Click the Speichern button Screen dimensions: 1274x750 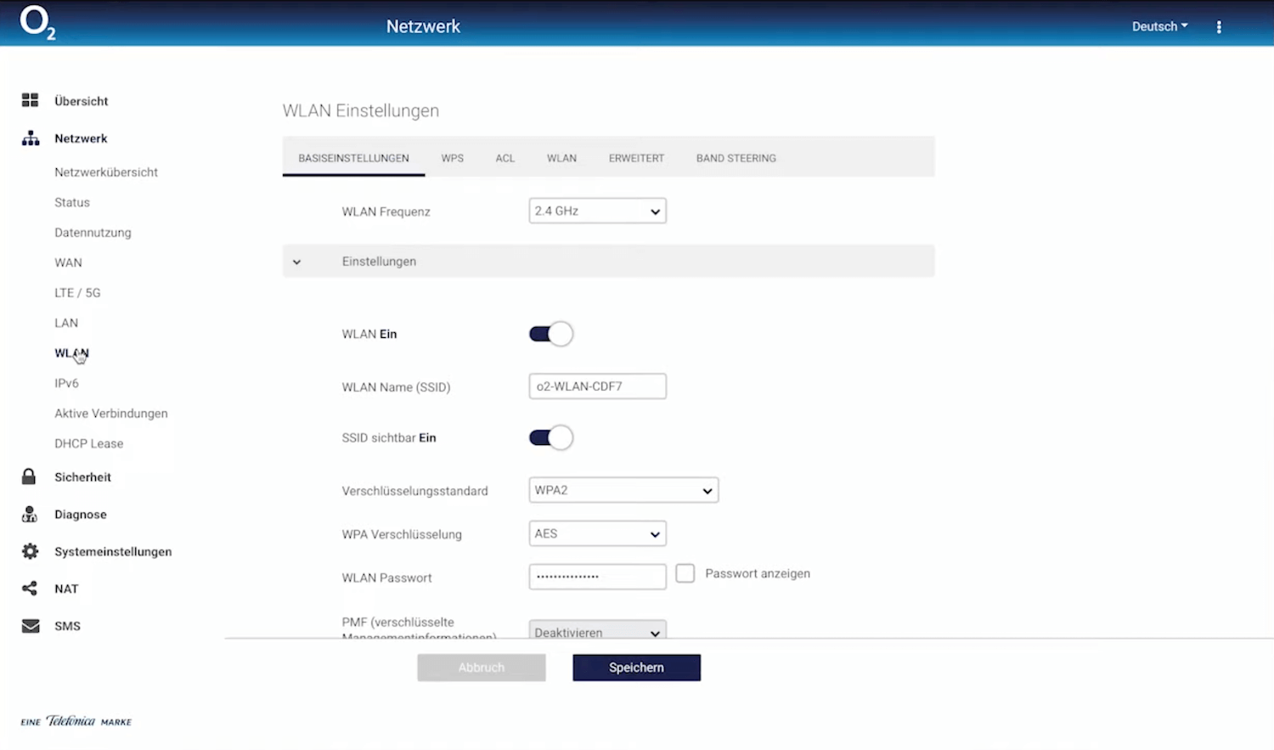tap(636, 668)
